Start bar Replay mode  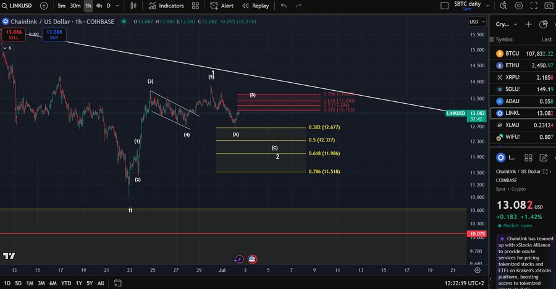coord(256,6)
